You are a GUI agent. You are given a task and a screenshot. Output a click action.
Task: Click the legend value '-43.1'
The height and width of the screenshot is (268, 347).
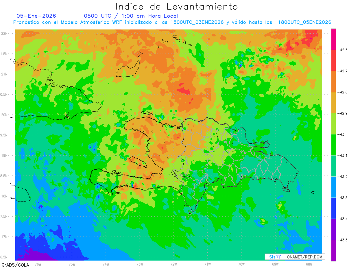click(342, 155)
